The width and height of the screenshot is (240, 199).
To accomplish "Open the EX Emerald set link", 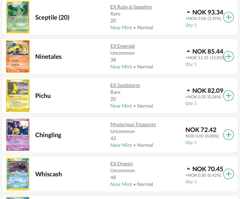I will [122, 46].
